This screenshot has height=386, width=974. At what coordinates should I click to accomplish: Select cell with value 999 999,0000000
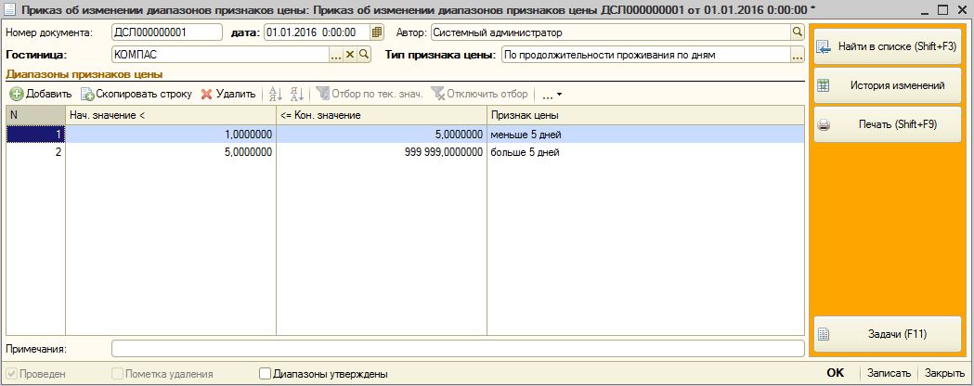pyautogui.click(x=382, y=152)
